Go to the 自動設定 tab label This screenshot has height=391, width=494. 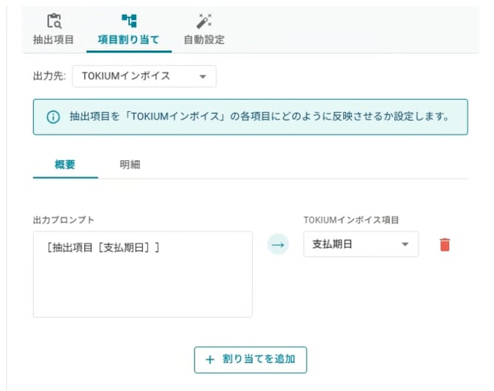click(x=203, y=40)
